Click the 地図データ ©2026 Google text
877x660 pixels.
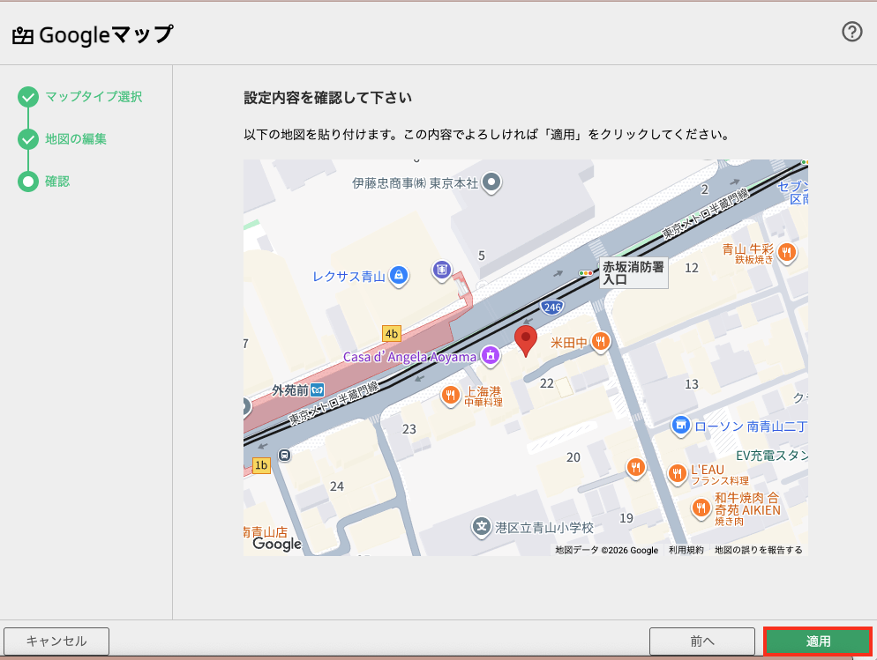(607, 550)
